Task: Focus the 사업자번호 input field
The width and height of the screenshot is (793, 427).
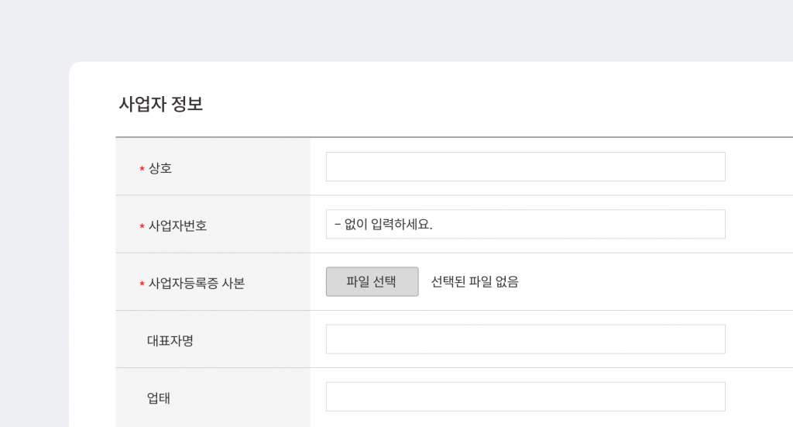Action: 525,224
